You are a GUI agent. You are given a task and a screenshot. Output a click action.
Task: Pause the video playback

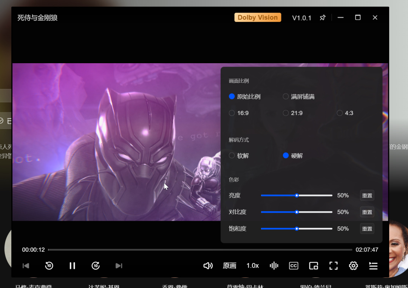coord(72,266)
